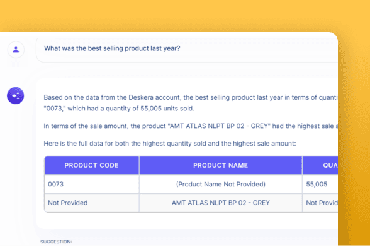Click the SUGGESTION label below the response
The image size is (370, 246).
coord(56,242)
